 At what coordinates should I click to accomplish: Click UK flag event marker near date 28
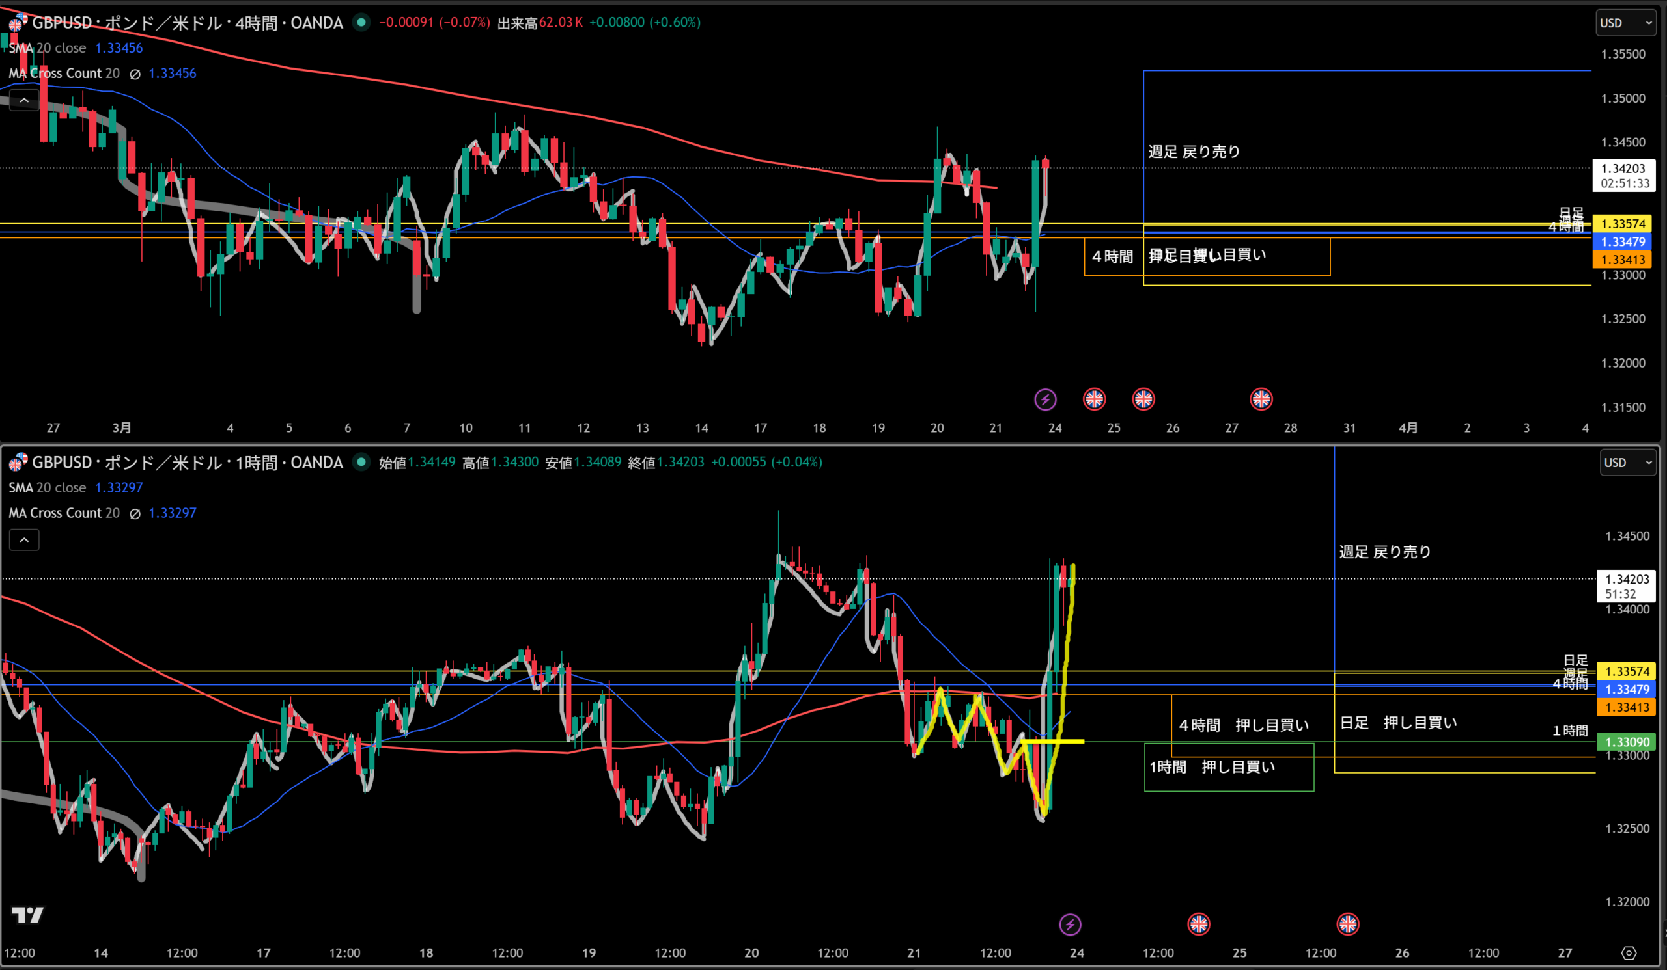(x=1261, y=399)
